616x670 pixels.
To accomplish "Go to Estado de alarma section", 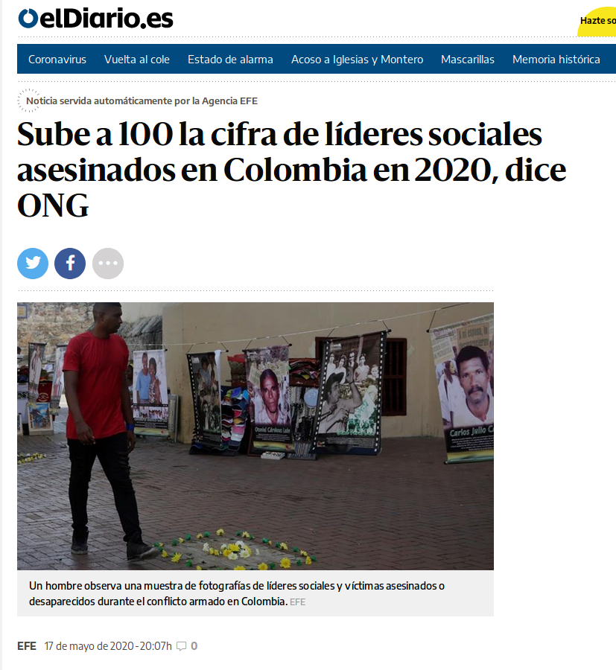I will 230,60.
